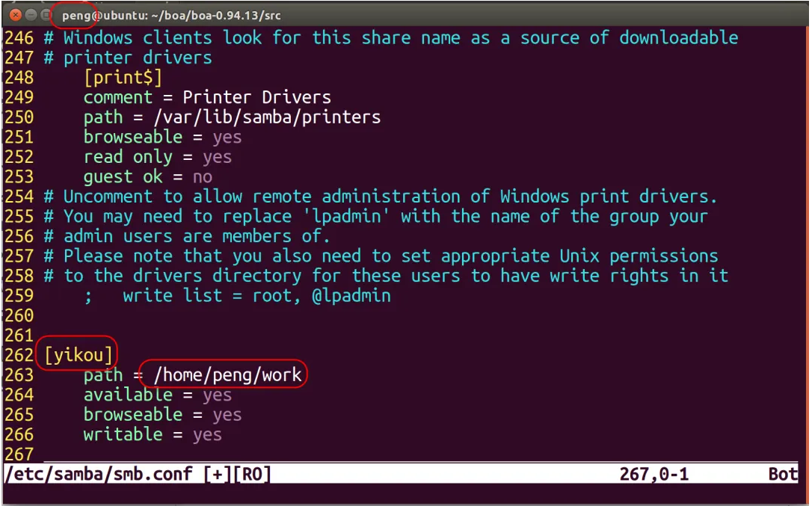Viewport: 812px width, 506px height.
Task: Click the 'Bot' scroll position indicator
Action: point(783,474)
